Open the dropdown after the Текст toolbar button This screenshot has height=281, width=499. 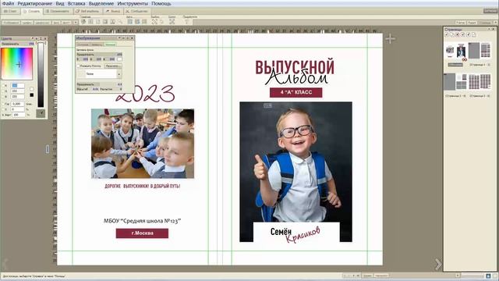(76, 23)
